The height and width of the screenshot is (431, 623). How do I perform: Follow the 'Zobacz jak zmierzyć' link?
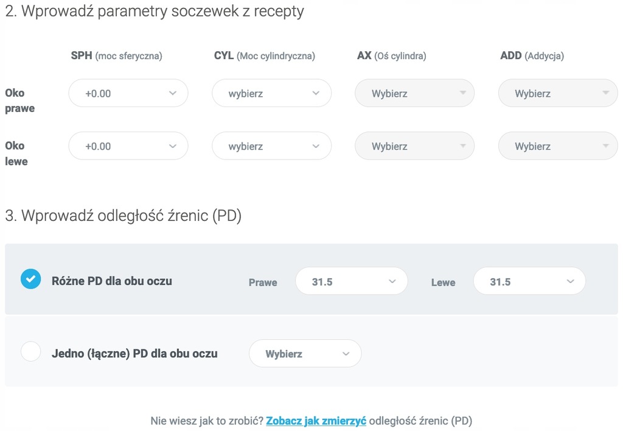tap(316, 421)
